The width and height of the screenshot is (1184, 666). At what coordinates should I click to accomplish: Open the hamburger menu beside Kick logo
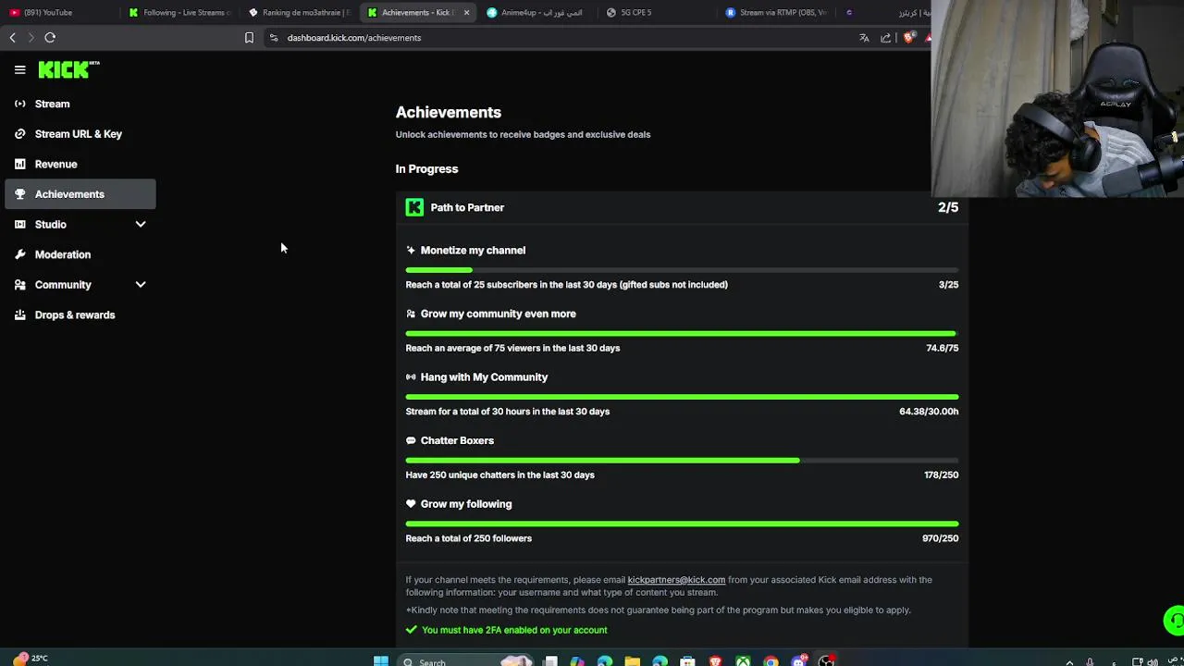[x=19, y=70]
